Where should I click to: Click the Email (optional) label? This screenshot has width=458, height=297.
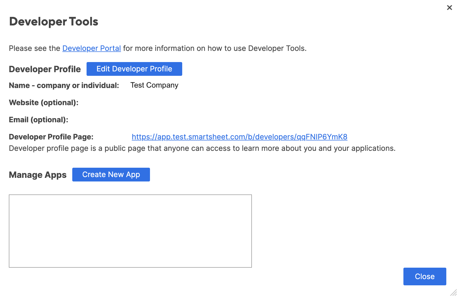pos(38,120)
